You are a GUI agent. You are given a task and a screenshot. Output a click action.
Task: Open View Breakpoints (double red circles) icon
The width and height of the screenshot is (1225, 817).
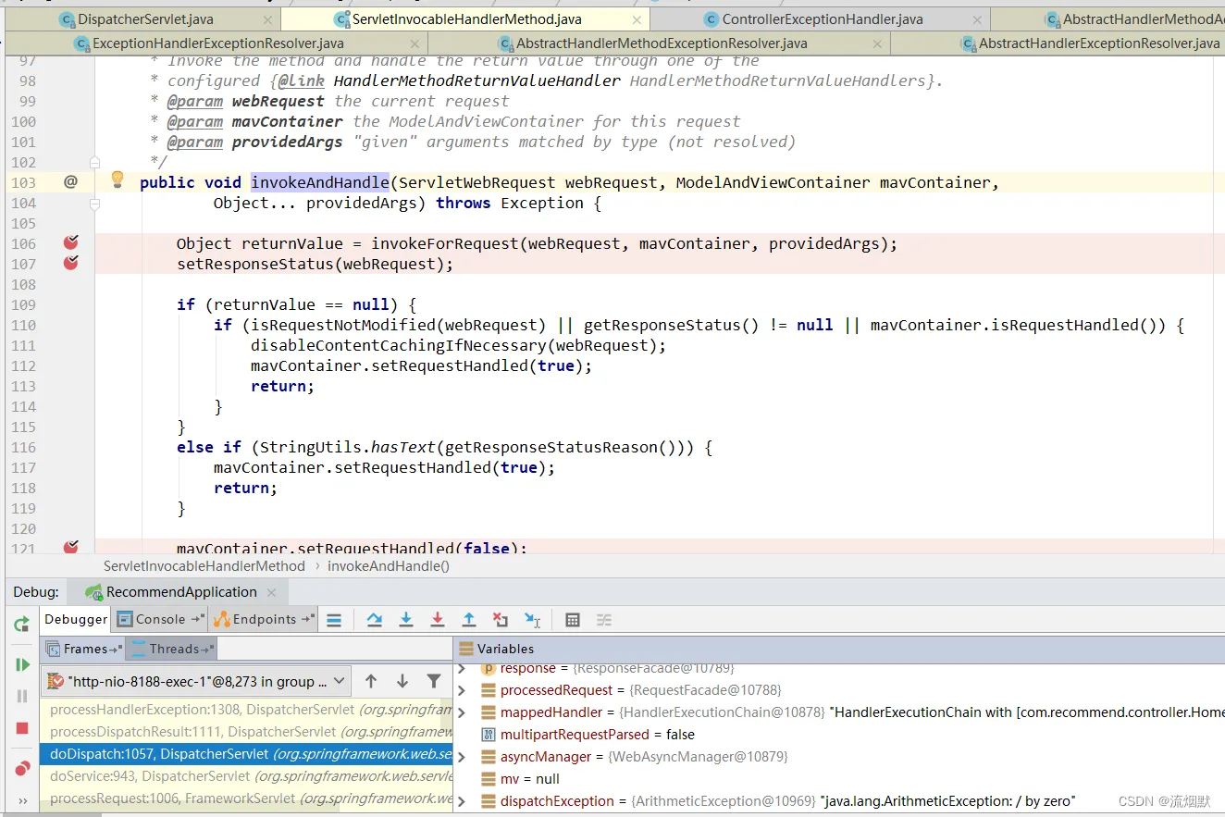pyautogui.click(x=22, y=769)
